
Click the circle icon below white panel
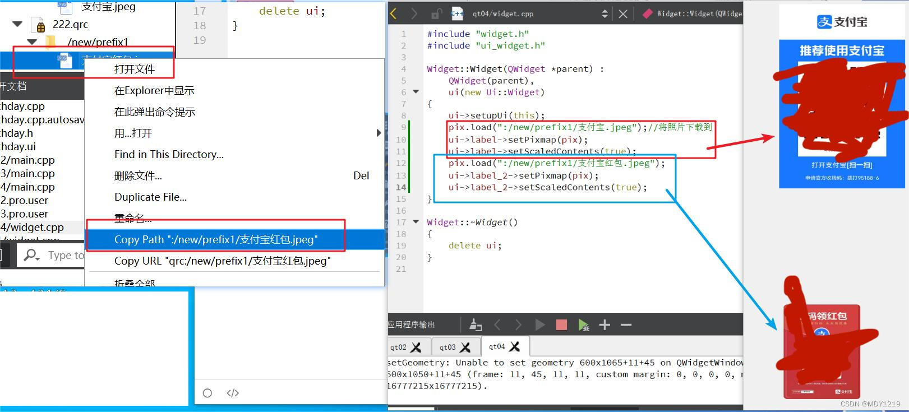tap(207, 393)
